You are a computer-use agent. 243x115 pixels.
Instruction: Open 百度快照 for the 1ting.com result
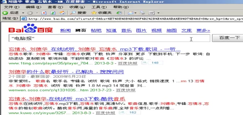(x=128, y=63)
